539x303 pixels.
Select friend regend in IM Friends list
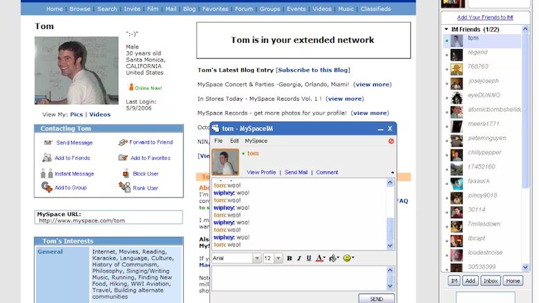click(x=482, y=55)
